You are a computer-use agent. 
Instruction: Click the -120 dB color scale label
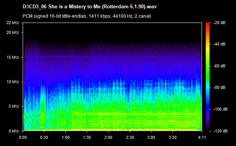[x=220, y=131]
